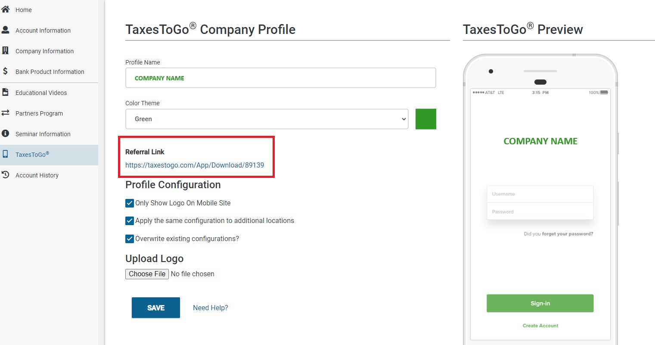655x345 pixels.
Task: Uncheck Only Show Logo On Mobile Site
Action: tap(130, 203)
